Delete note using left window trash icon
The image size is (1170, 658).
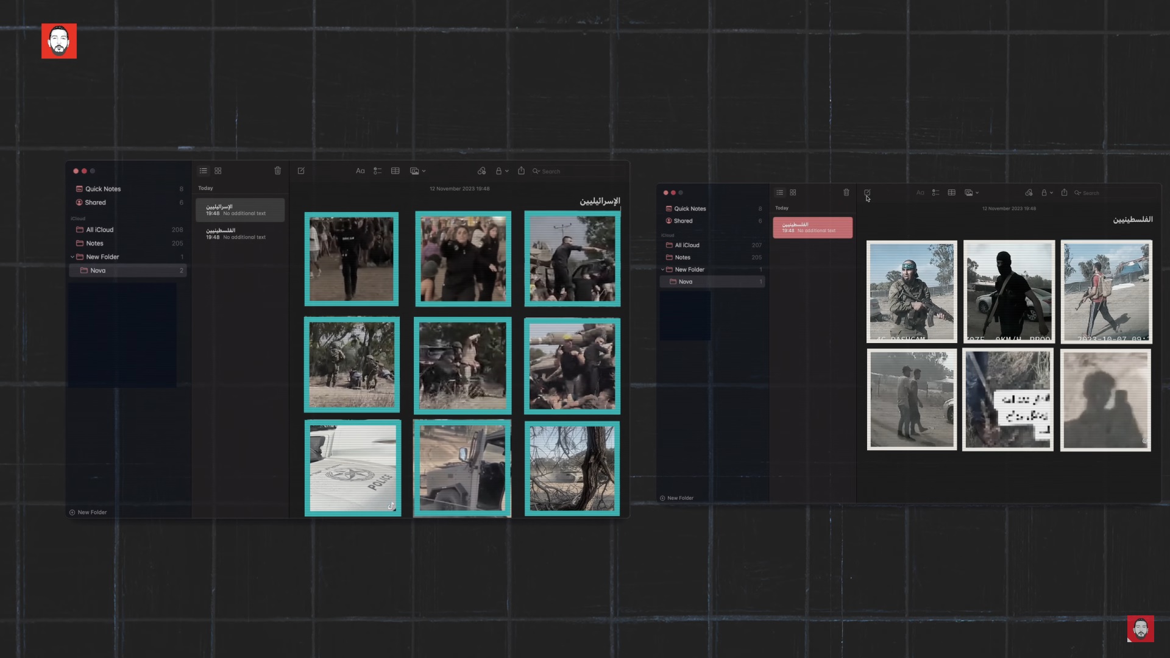click(278, 171)
